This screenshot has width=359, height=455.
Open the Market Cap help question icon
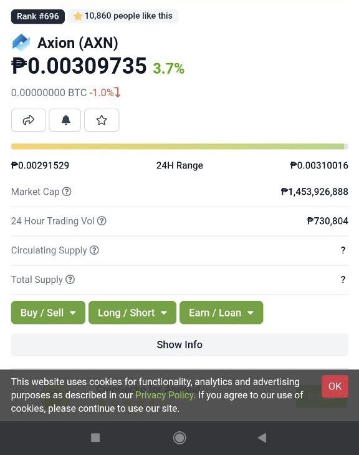tap(67, 192)
